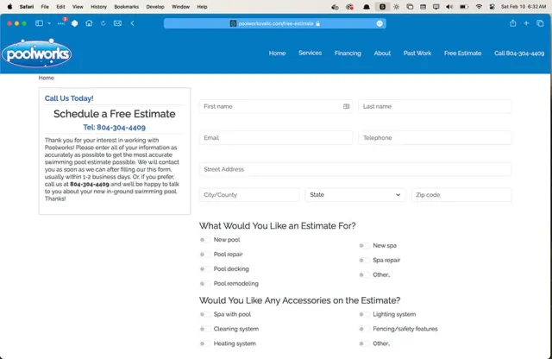Open the extension icon with red badge
This screenshot has height=359, width=552.
[x=61, y=23]
